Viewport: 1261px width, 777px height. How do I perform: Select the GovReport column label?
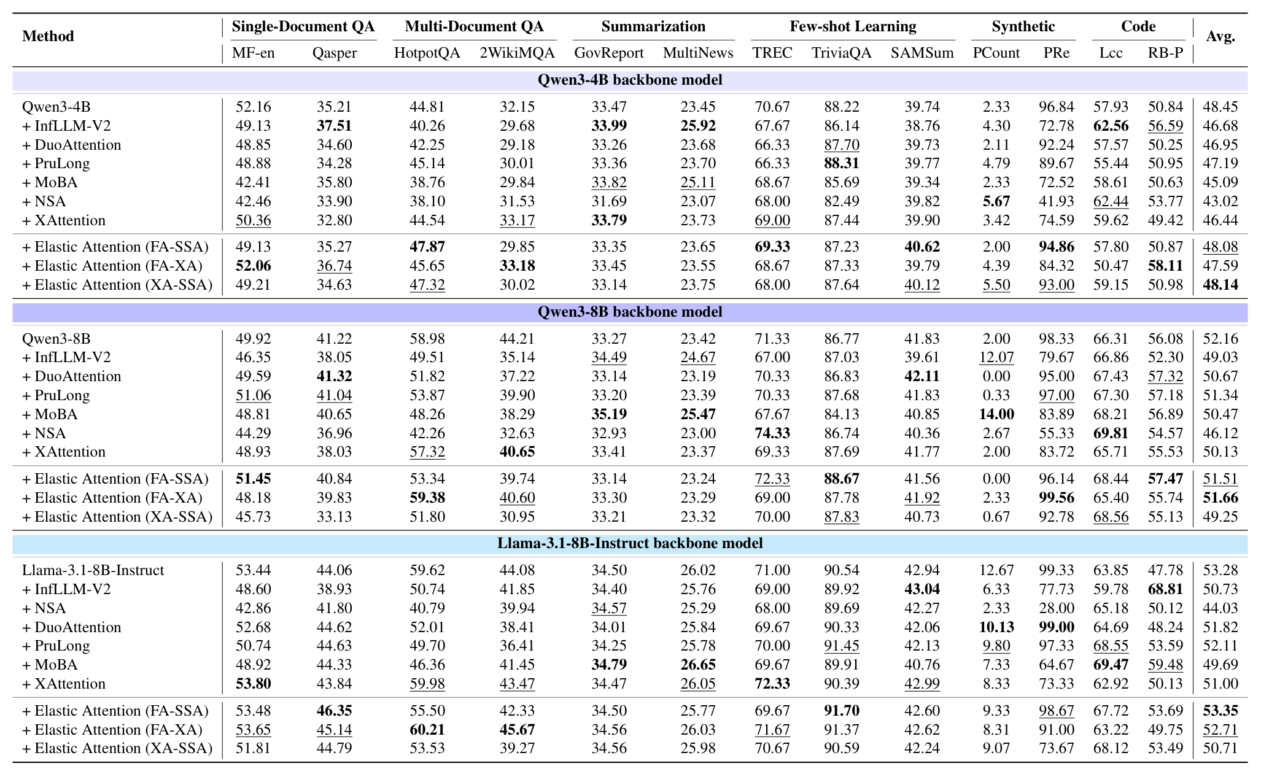point(609,53)
